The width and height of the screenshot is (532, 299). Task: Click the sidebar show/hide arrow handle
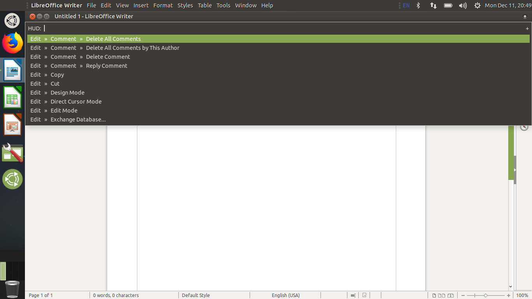(515, 170)
